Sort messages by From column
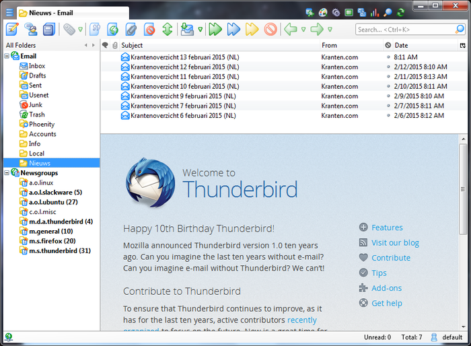471x346 pixels. (x=351, y=45)
